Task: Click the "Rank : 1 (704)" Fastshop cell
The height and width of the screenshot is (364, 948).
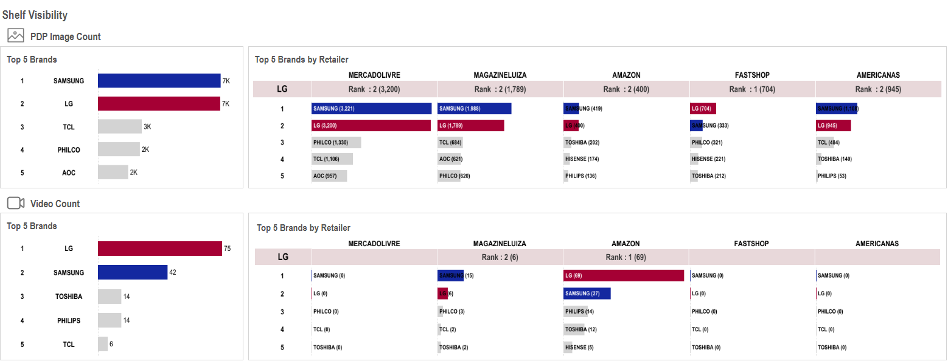Action: pyautogui.click(x=752, y=89)
